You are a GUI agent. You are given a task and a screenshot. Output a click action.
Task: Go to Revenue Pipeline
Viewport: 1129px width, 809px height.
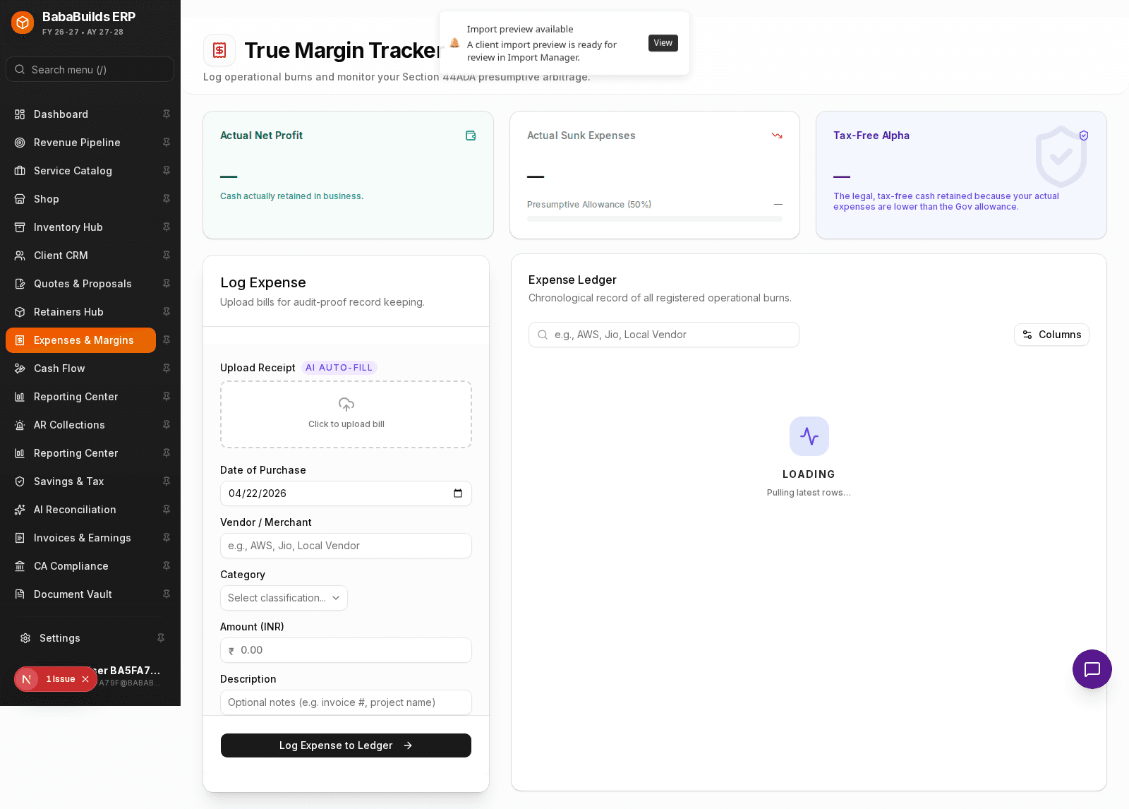coord(80,143)
